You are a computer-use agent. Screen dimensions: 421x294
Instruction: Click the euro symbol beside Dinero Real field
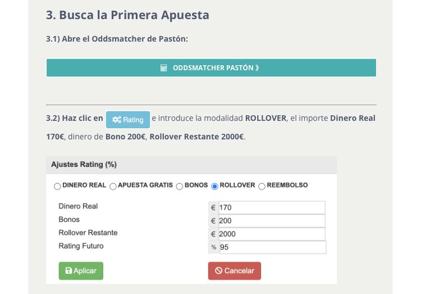click(213, 207)
